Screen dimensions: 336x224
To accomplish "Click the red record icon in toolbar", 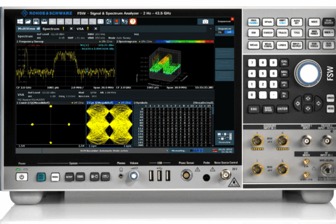I will click(116, 21).
